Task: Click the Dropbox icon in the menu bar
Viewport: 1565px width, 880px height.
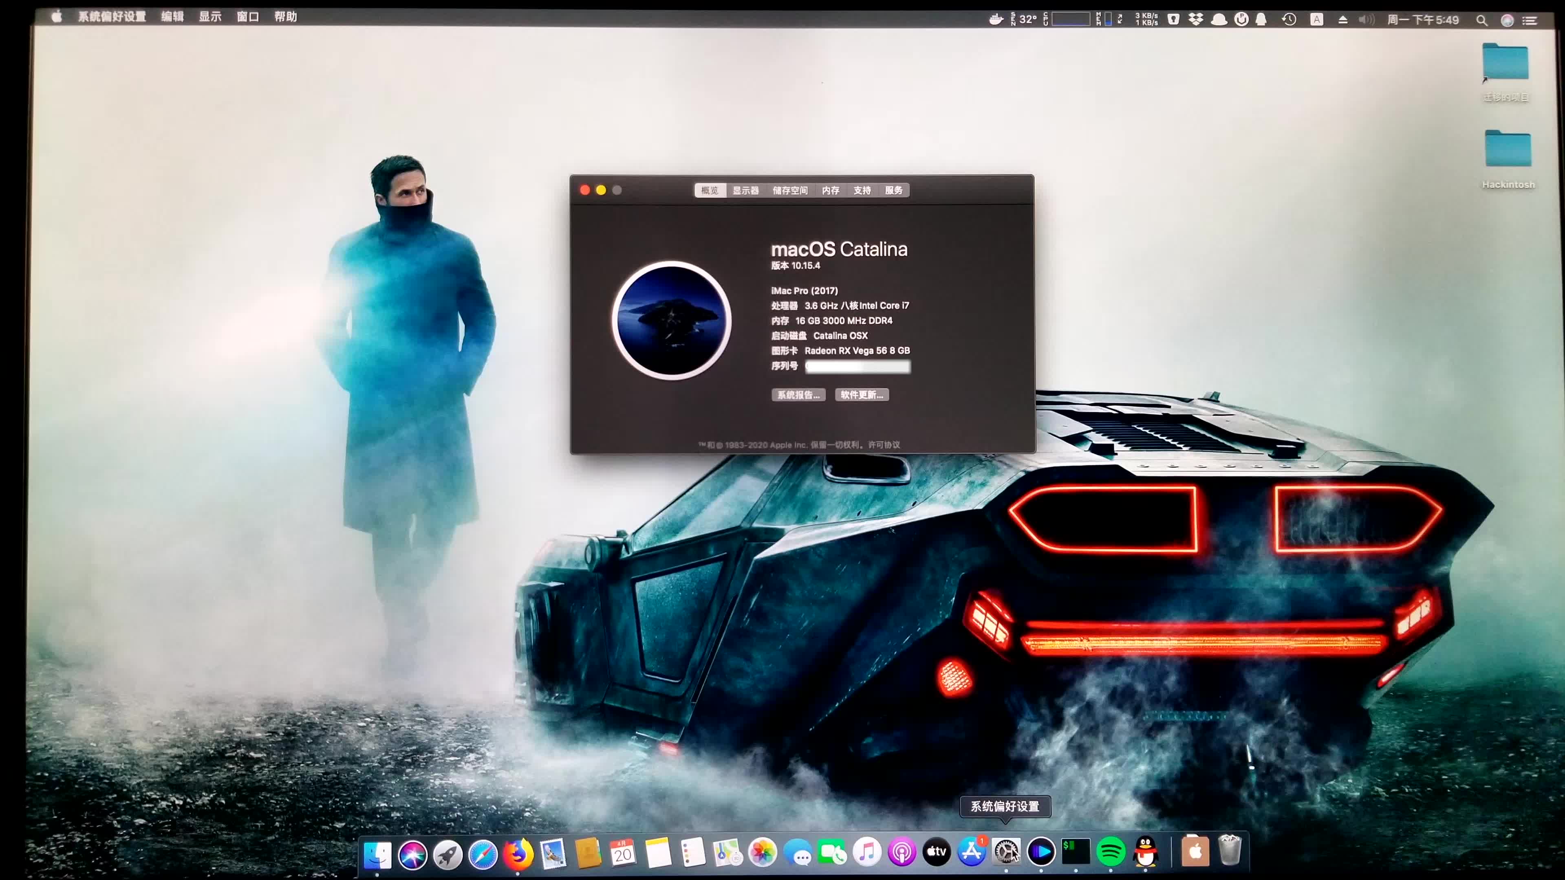Action: [1196, 20]
